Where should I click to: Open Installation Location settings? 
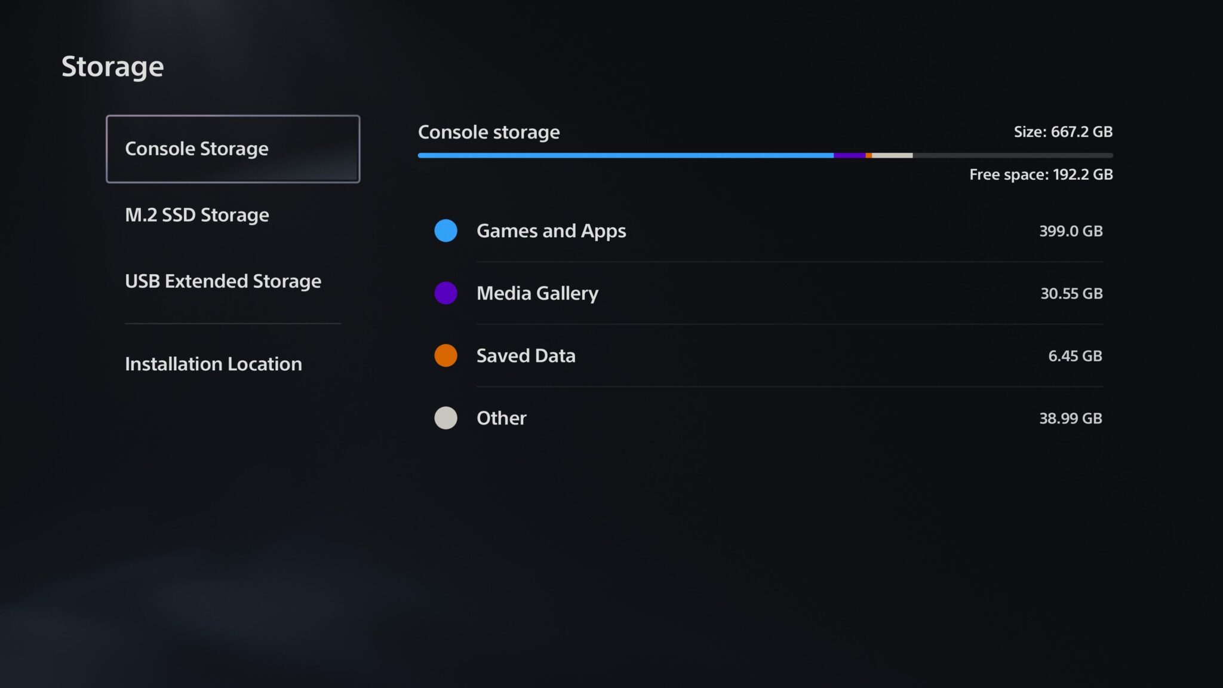coord(213,364)
